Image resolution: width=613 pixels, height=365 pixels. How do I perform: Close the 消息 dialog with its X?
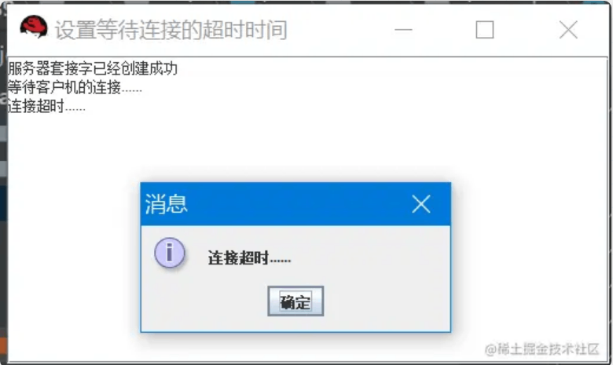click(421, 204)
